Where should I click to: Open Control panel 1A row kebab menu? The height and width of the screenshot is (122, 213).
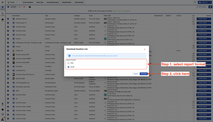point(210,23)
